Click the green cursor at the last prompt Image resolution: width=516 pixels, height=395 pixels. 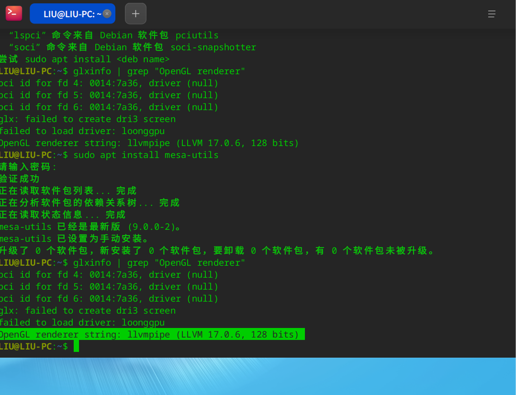[x=77, y=346]
